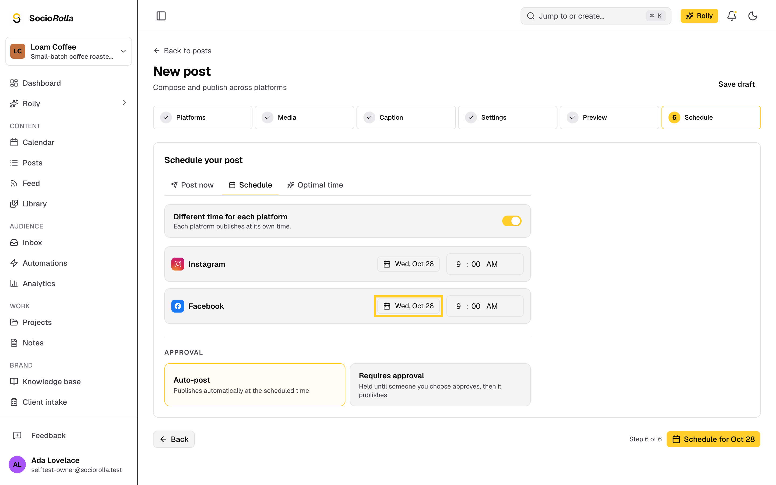Open Calendar in the sidebar
776x485 pixels.
coord(69,143)
